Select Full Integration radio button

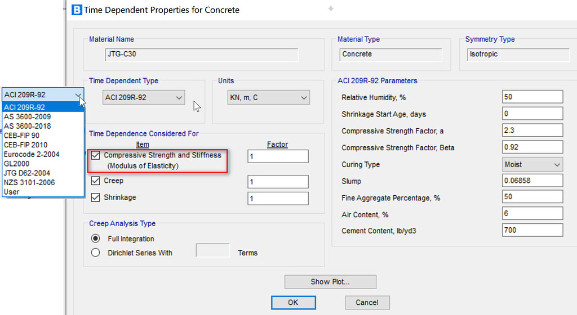click(95, 238)
